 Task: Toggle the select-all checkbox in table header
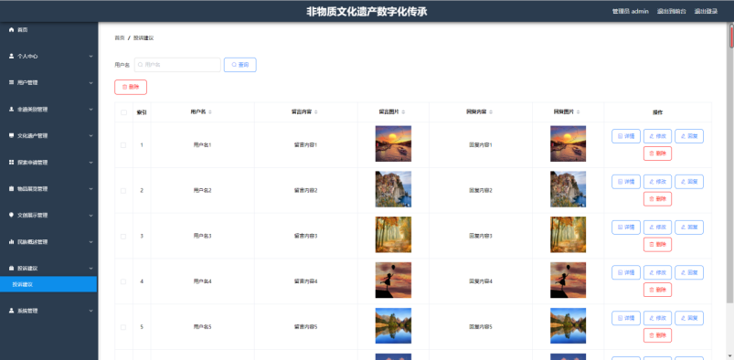(x=123, y=112)
